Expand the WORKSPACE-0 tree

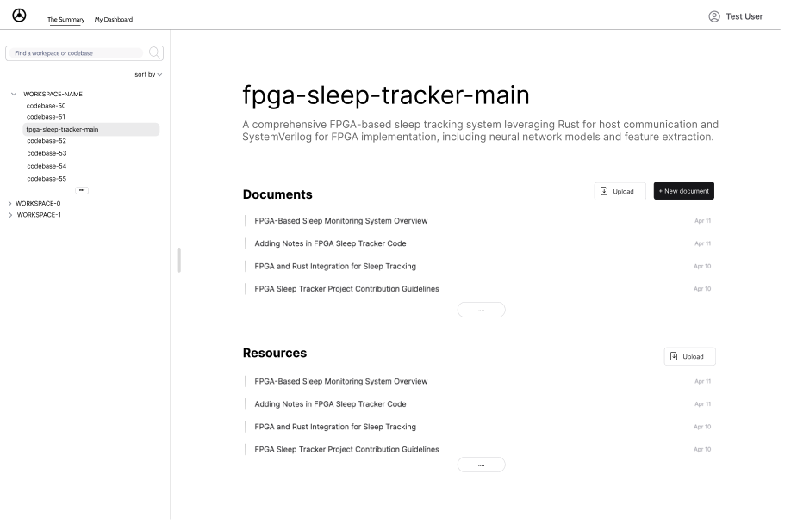(x=9, y=203)
